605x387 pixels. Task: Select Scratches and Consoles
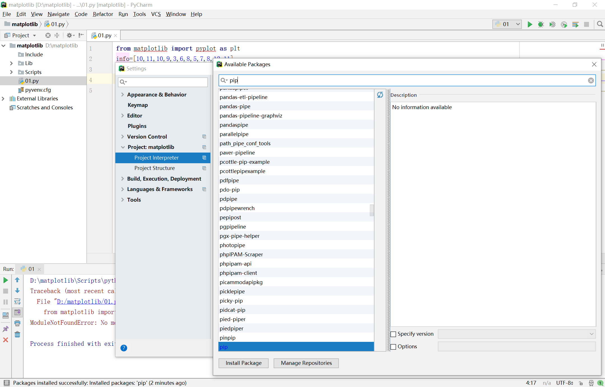(x=45, y=107)
